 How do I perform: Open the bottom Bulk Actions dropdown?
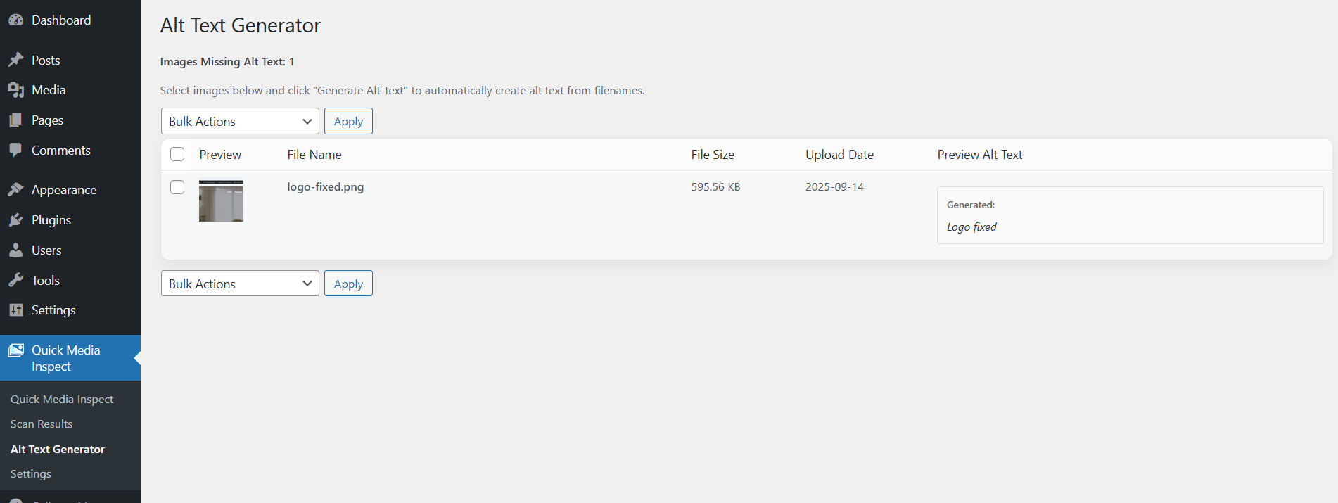pyautogui.click(x=240, y=284)
